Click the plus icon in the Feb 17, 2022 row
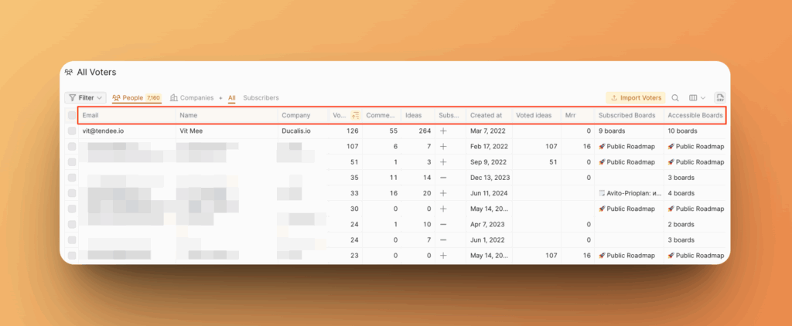Screen dimensions: 792x326 tap(443, 146)
